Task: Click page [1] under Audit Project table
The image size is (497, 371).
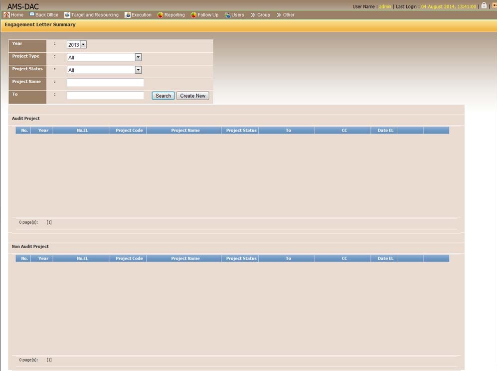Action: (49, 222)
